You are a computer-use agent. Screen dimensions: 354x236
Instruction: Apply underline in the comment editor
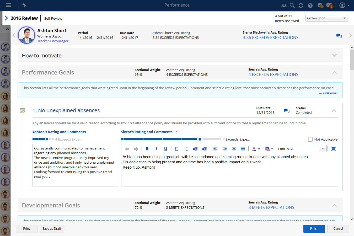coord(165,149)
